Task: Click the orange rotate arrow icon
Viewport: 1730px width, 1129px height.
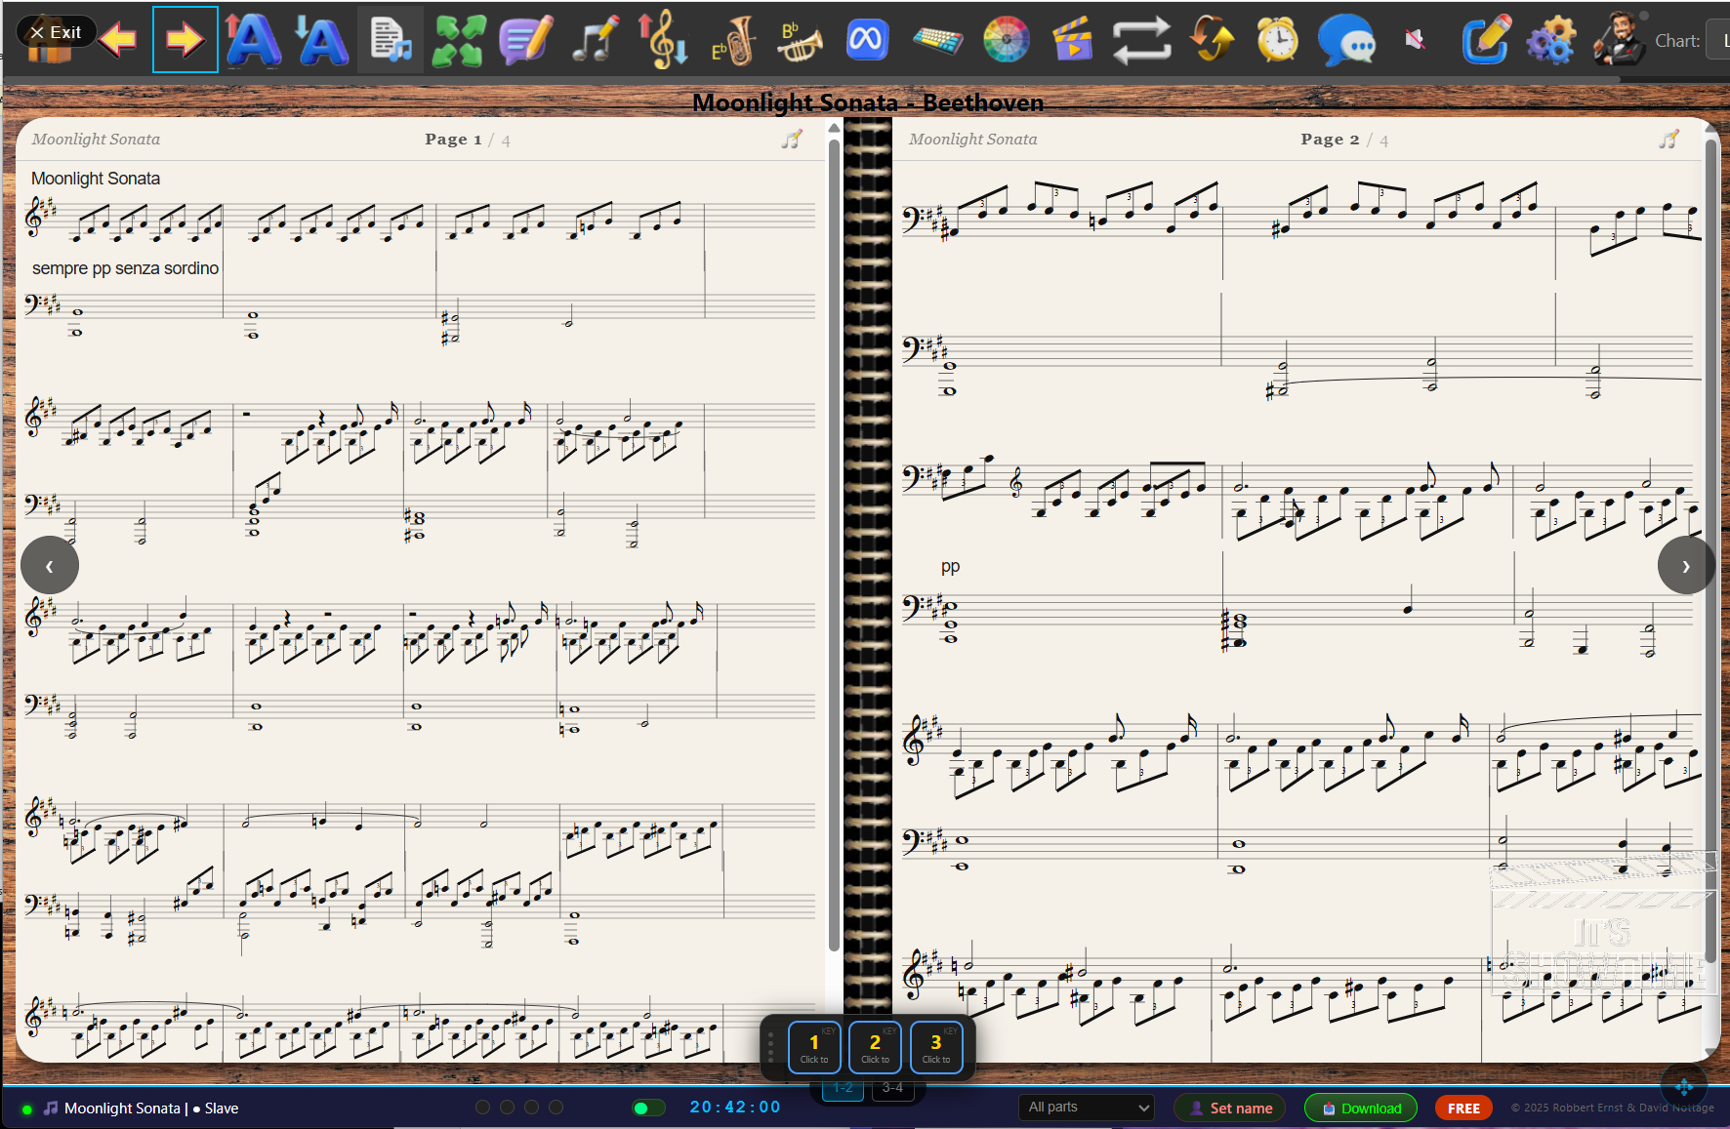Action: 1211,40
